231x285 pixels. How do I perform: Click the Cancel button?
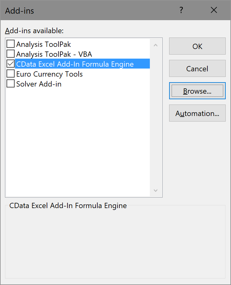tap(197, 68)
